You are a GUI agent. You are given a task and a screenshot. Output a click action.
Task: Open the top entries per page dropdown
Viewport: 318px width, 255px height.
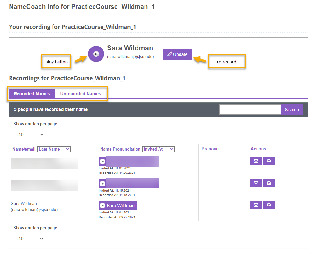pyautogui.click(x=29, y=134)
